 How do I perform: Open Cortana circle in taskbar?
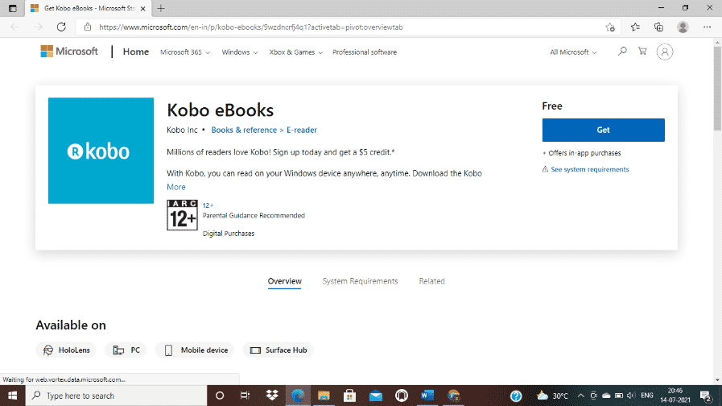click(220, 396)
